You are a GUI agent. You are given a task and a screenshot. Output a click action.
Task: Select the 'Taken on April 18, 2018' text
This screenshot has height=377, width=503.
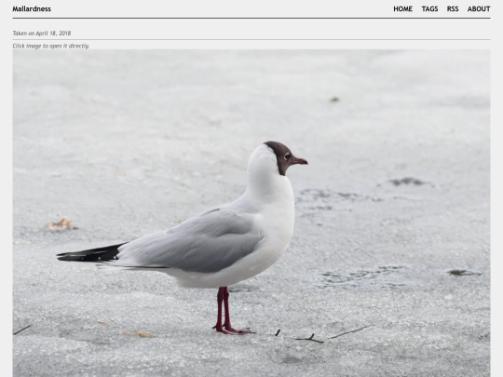pos(42,34)
